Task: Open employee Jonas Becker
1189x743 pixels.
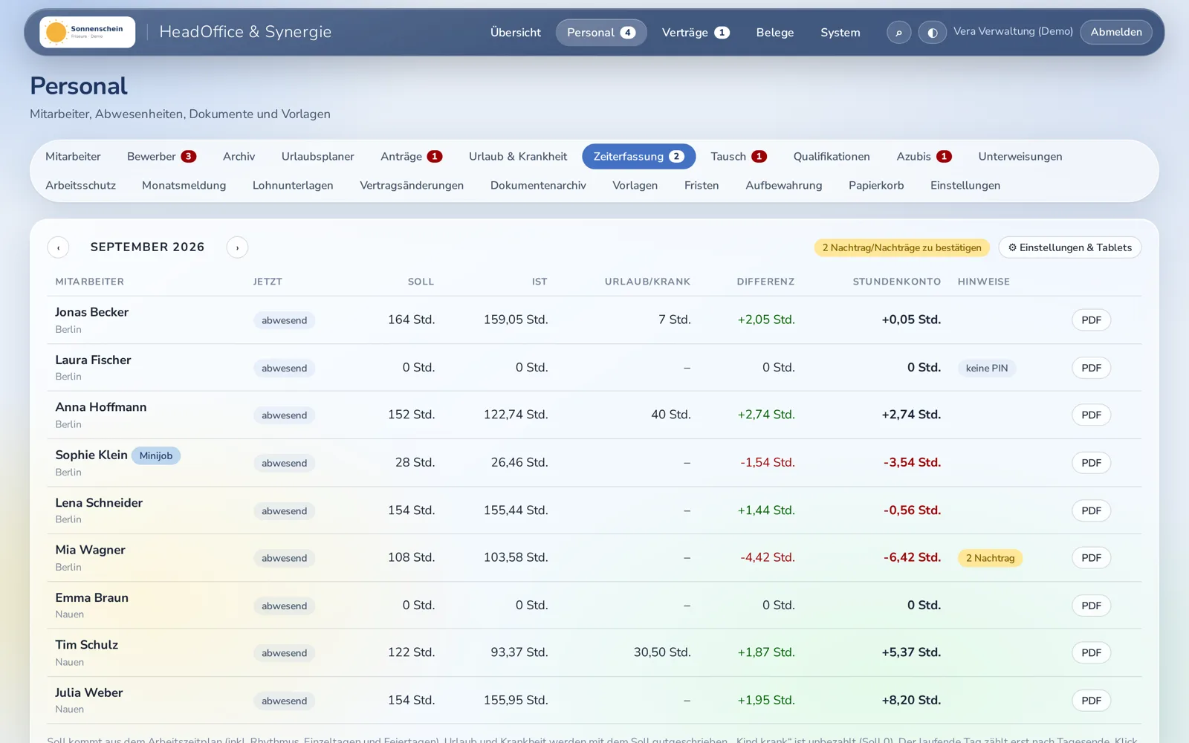Action: click(x=91, y=312)
